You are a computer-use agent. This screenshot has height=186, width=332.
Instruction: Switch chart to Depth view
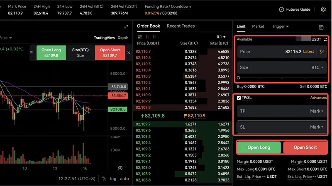pos(123,38)
